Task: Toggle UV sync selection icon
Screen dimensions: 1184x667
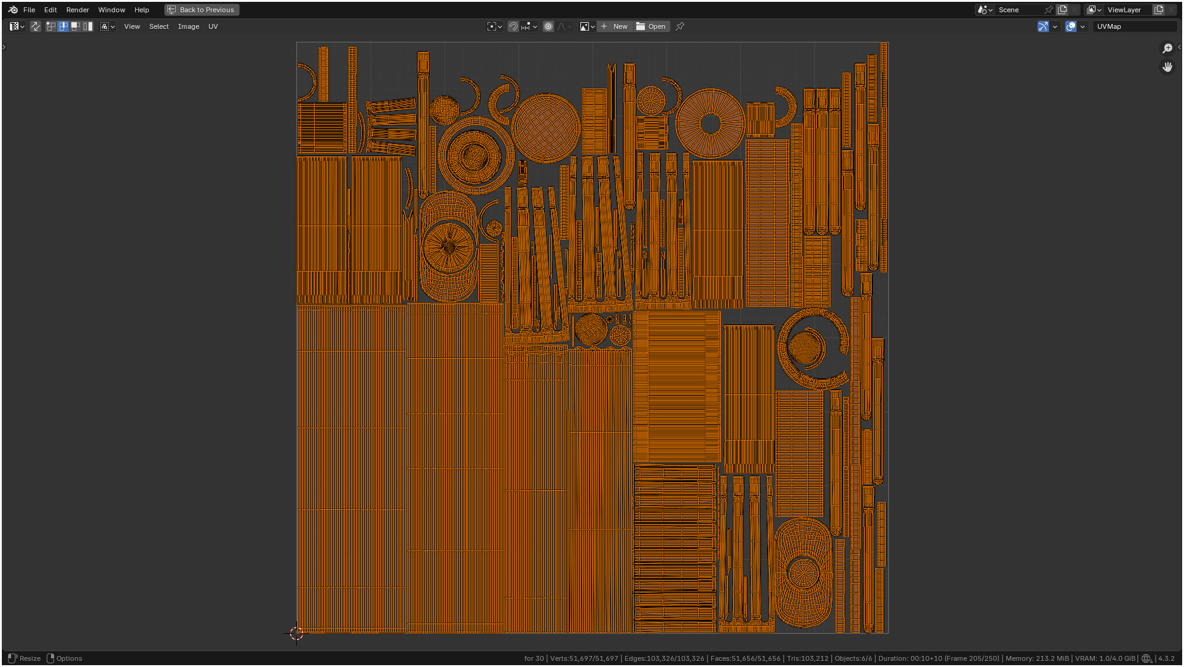Action: click(36, 26)
